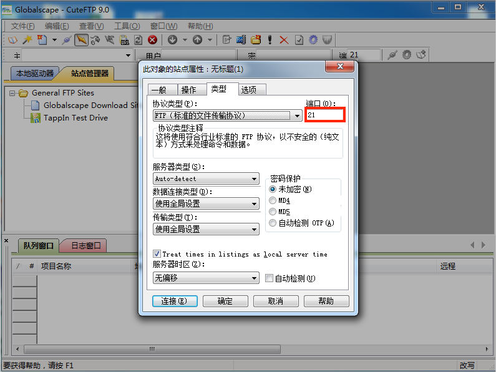
Task: Open the New icon's dropdown arrow
Action: pyautogui.click(x=54, y=40)
